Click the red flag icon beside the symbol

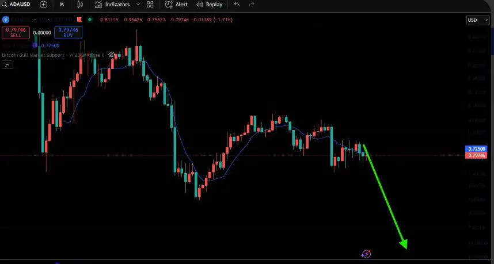[79, 20]
